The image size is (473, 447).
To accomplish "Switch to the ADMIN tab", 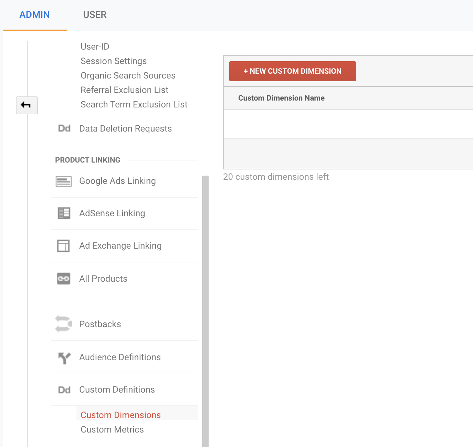I will (34, 15).
